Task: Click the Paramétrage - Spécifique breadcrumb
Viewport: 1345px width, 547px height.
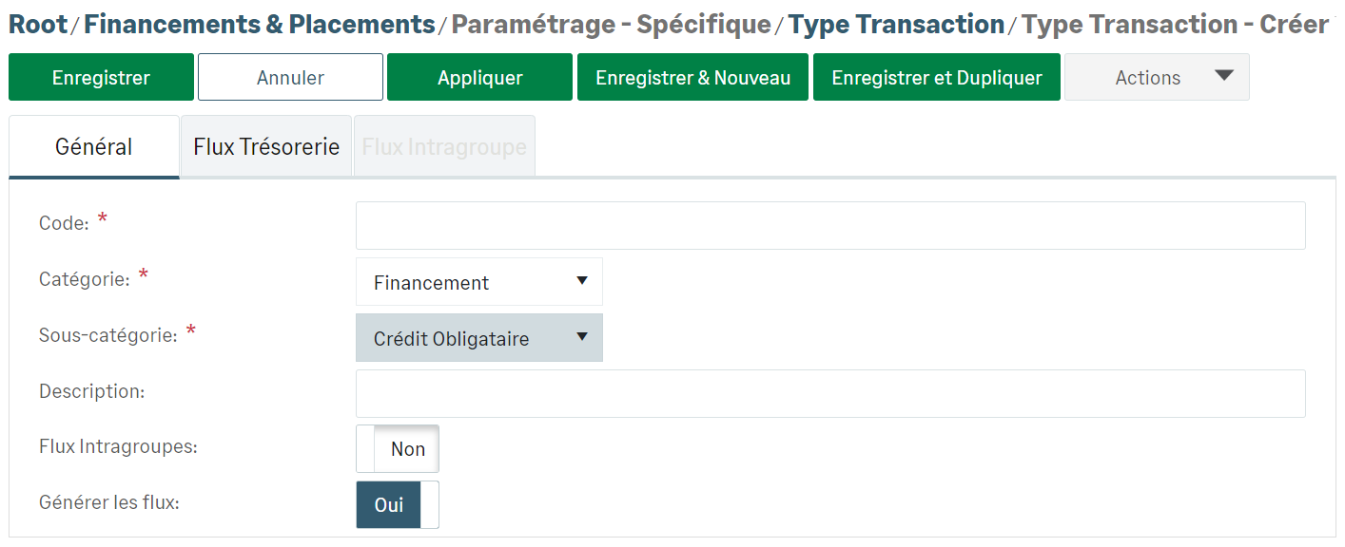Action: (x=611, y=25)
